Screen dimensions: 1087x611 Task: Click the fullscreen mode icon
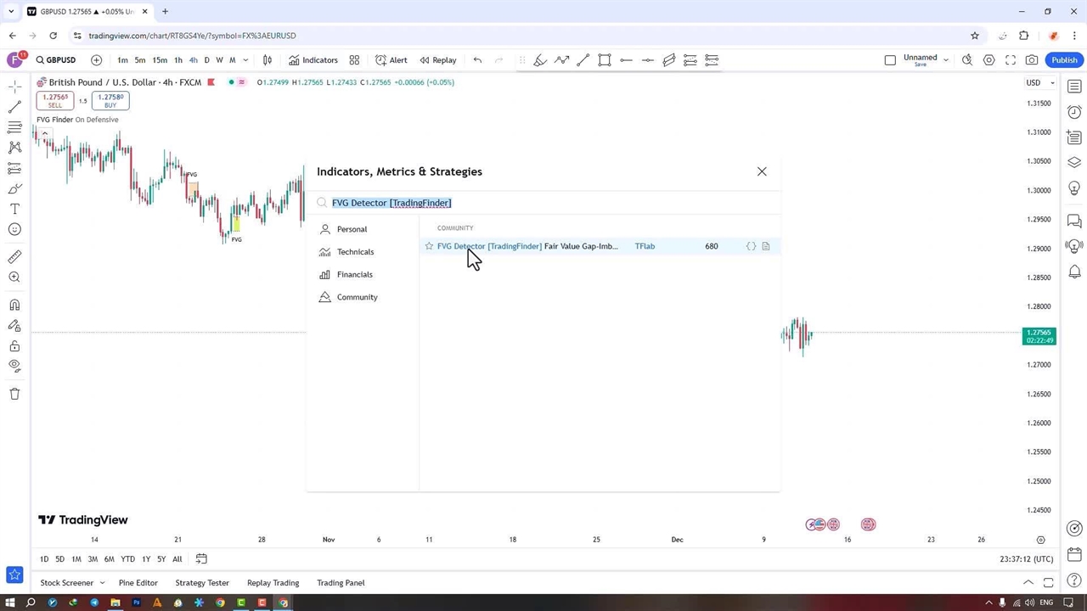pos(1011,60)
